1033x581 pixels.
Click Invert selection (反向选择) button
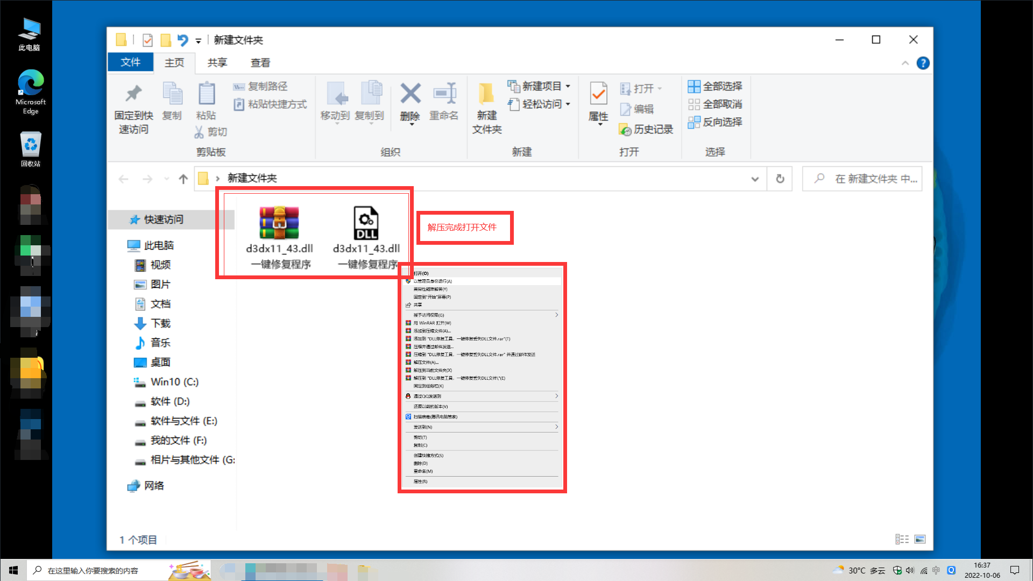(x=715, y=122)
